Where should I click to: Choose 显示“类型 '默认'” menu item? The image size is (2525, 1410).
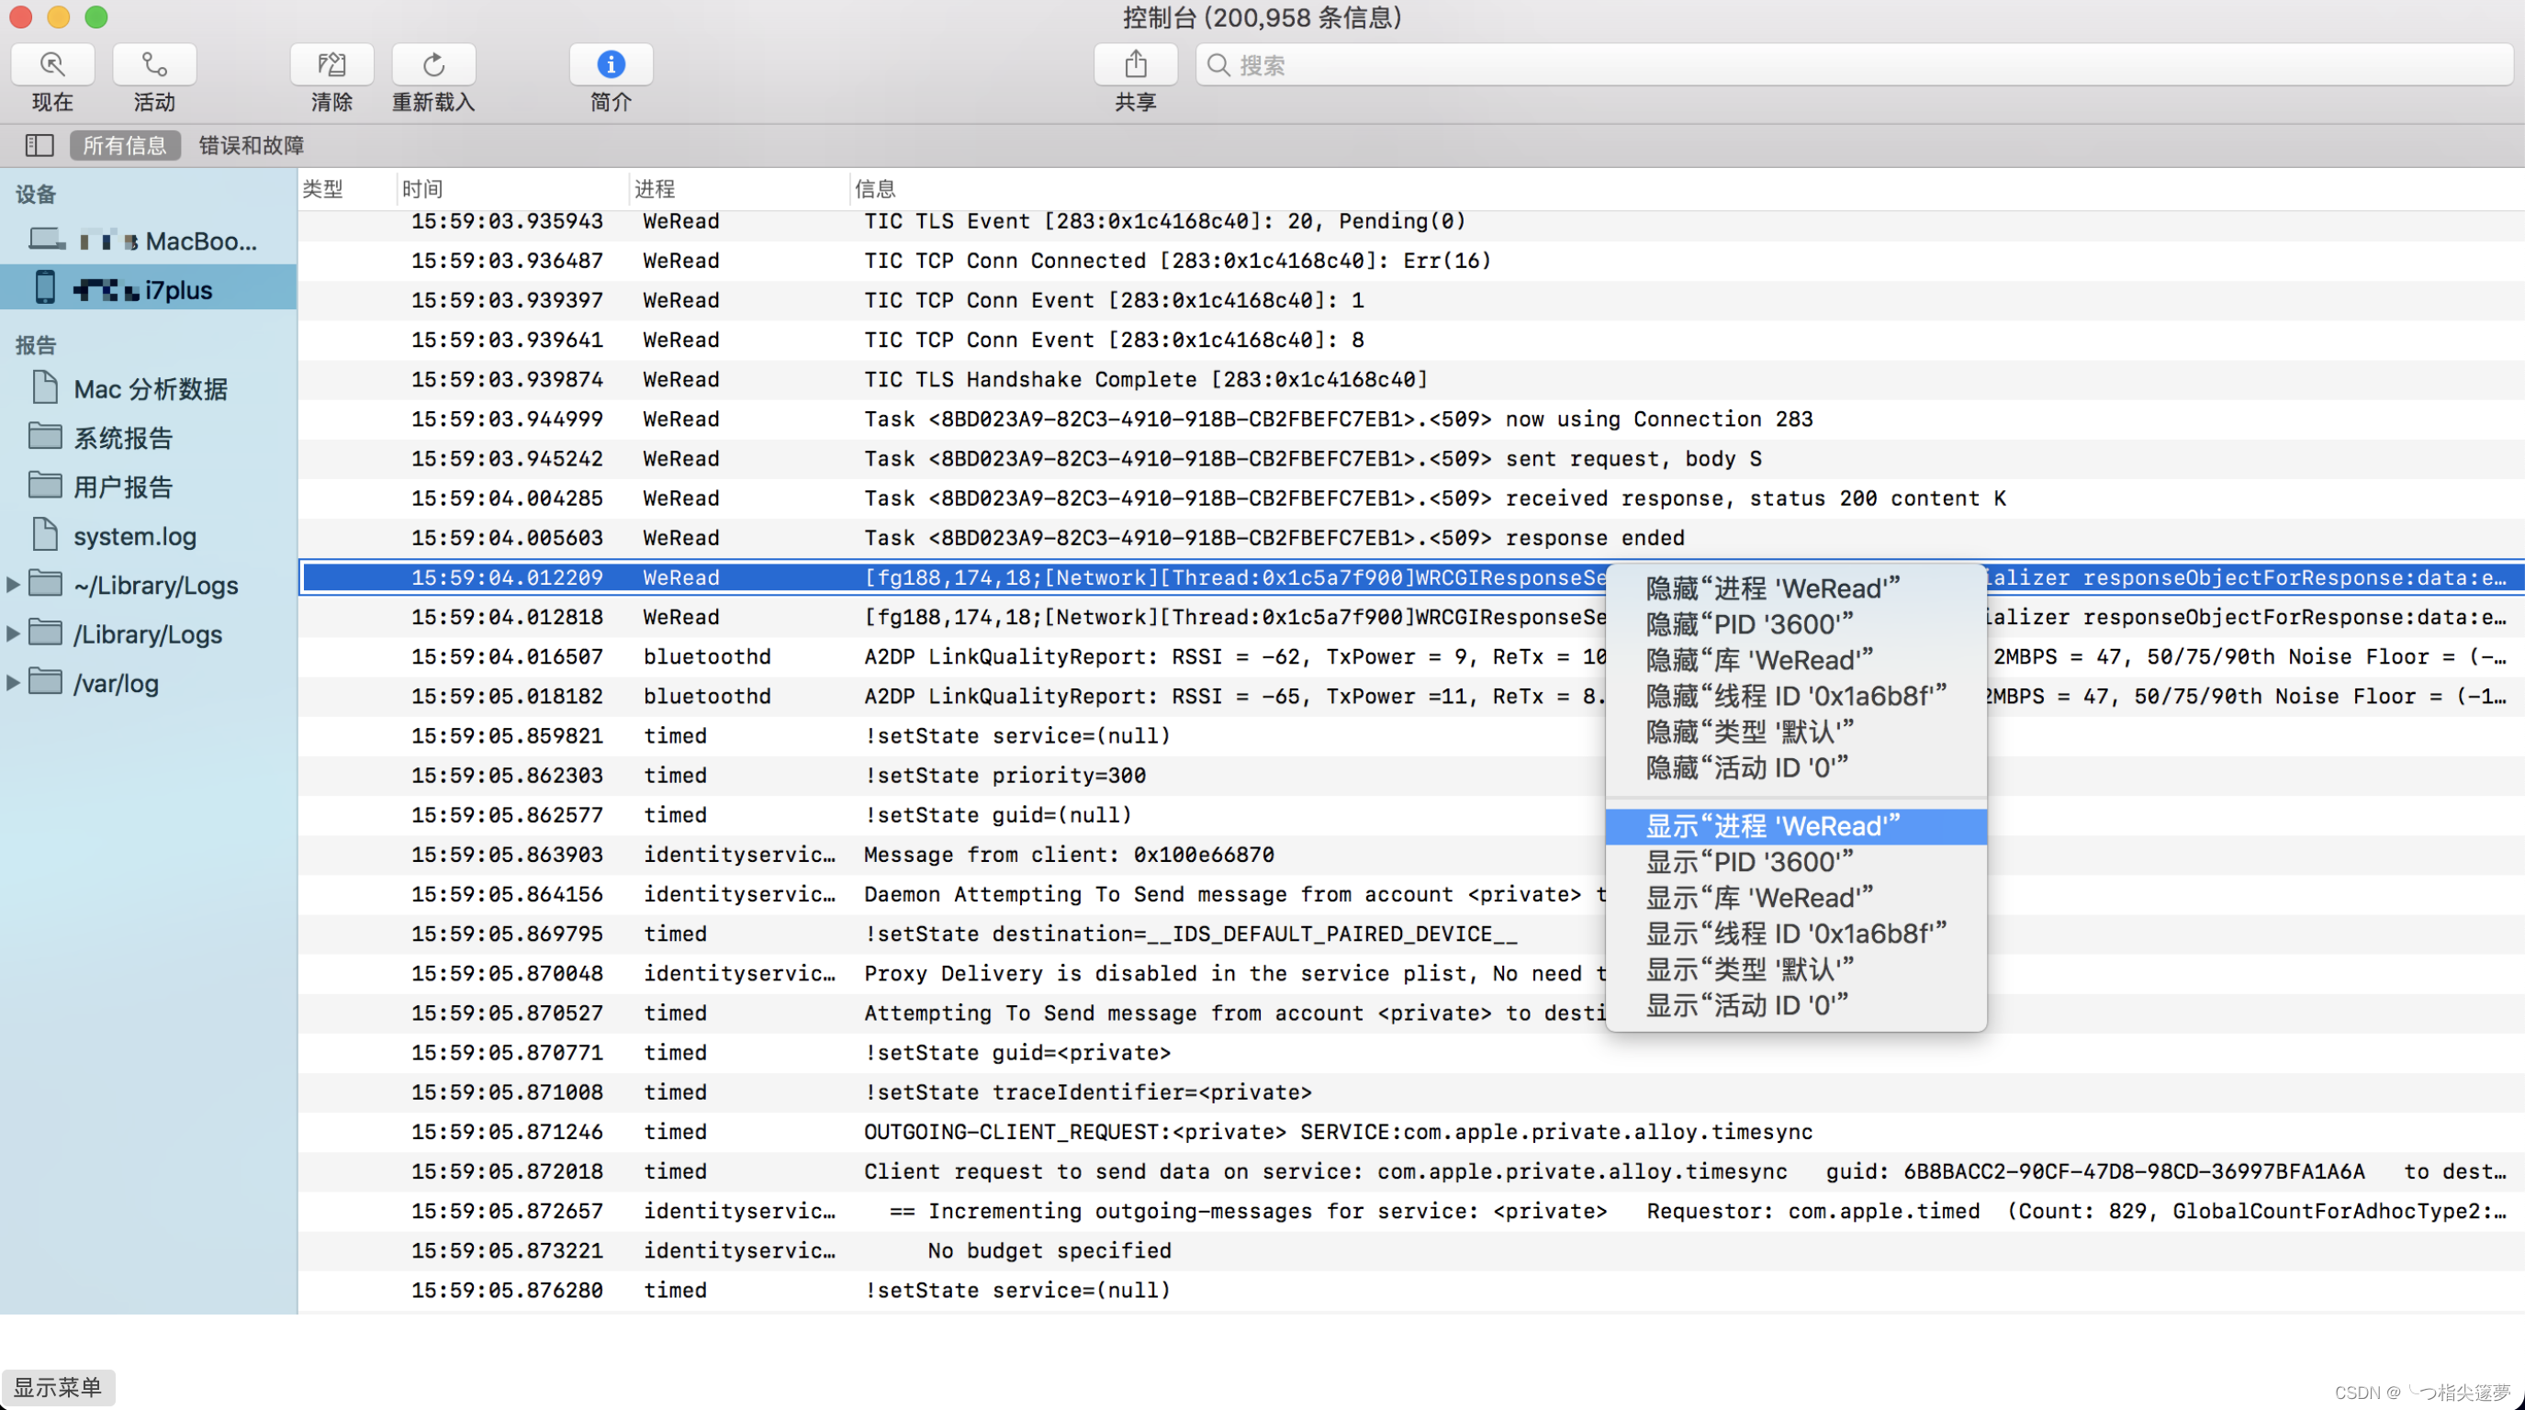[1796, 970]
